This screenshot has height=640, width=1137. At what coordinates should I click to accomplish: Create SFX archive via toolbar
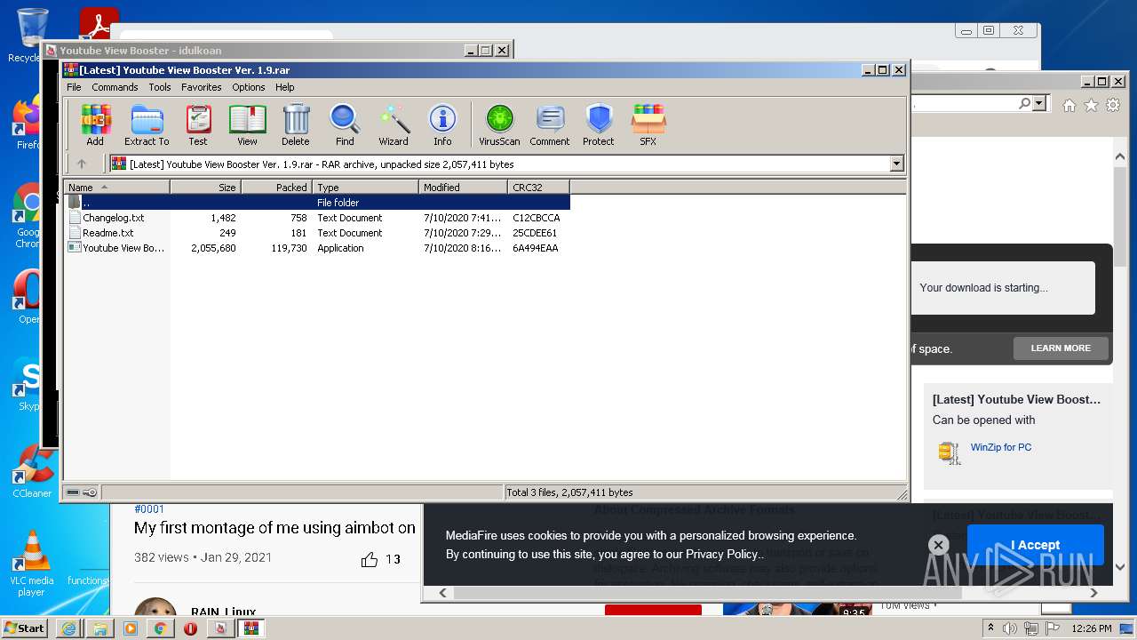pos(648,125)
